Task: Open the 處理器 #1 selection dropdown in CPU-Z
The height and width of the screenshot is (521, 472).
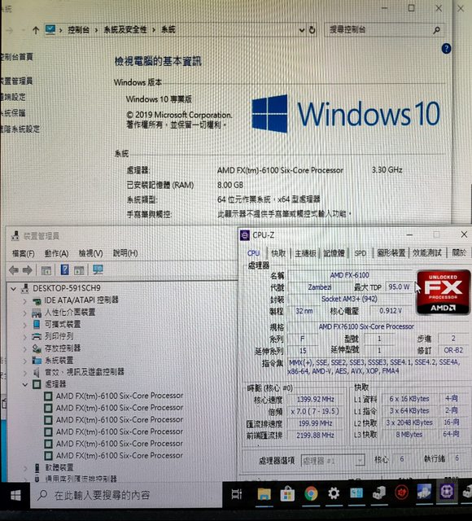Action: pos(333,461)
